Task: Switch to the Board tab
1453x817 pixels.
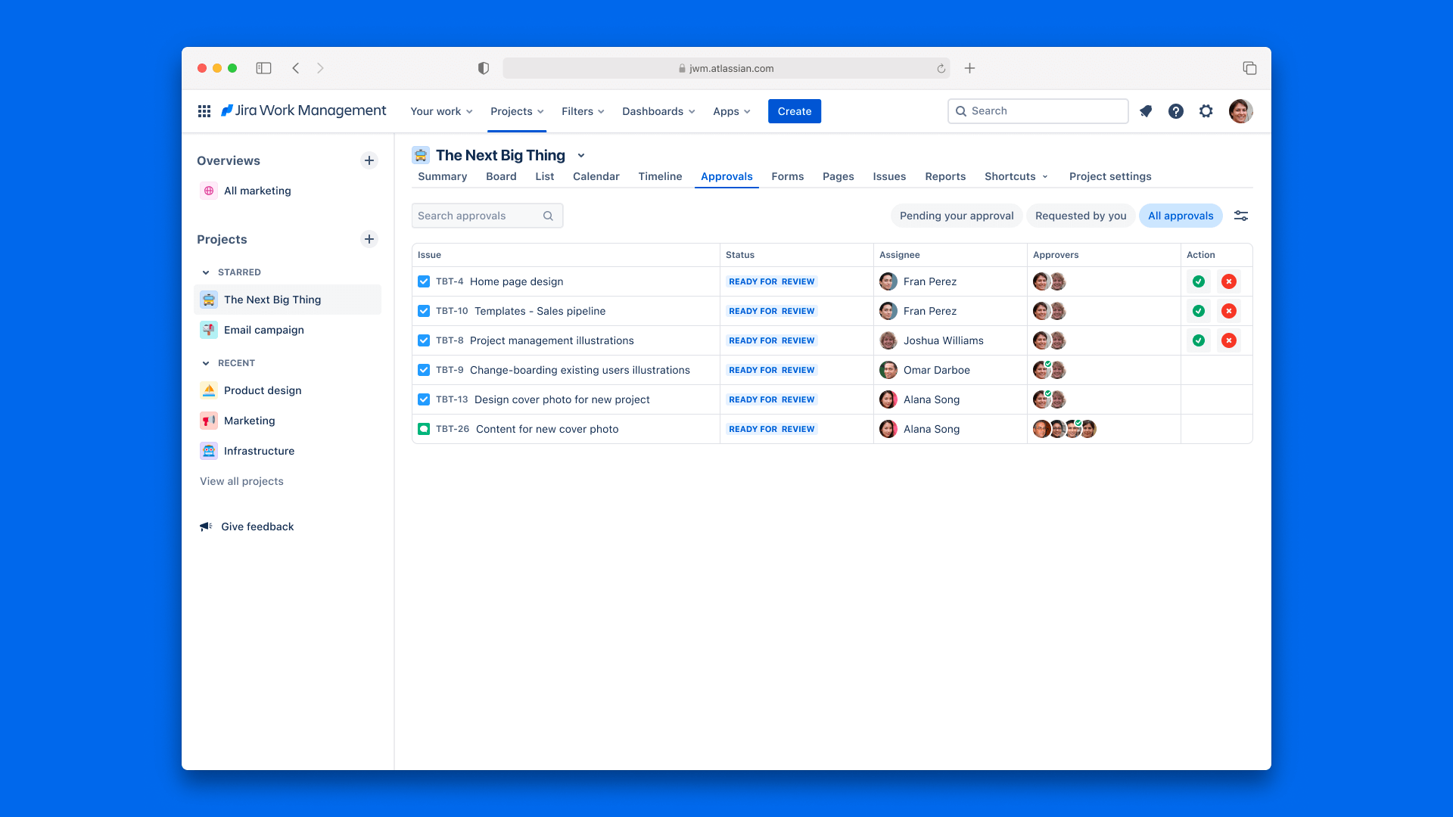Action: [501, 176]
